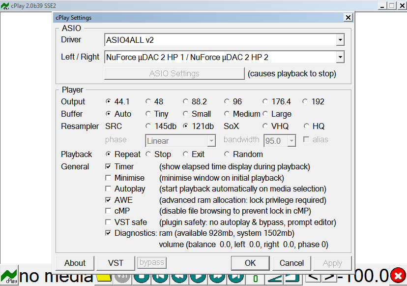
Task: Click 'ram (available 928mb, system 1502mb)' text
Action: click(227, 233)
